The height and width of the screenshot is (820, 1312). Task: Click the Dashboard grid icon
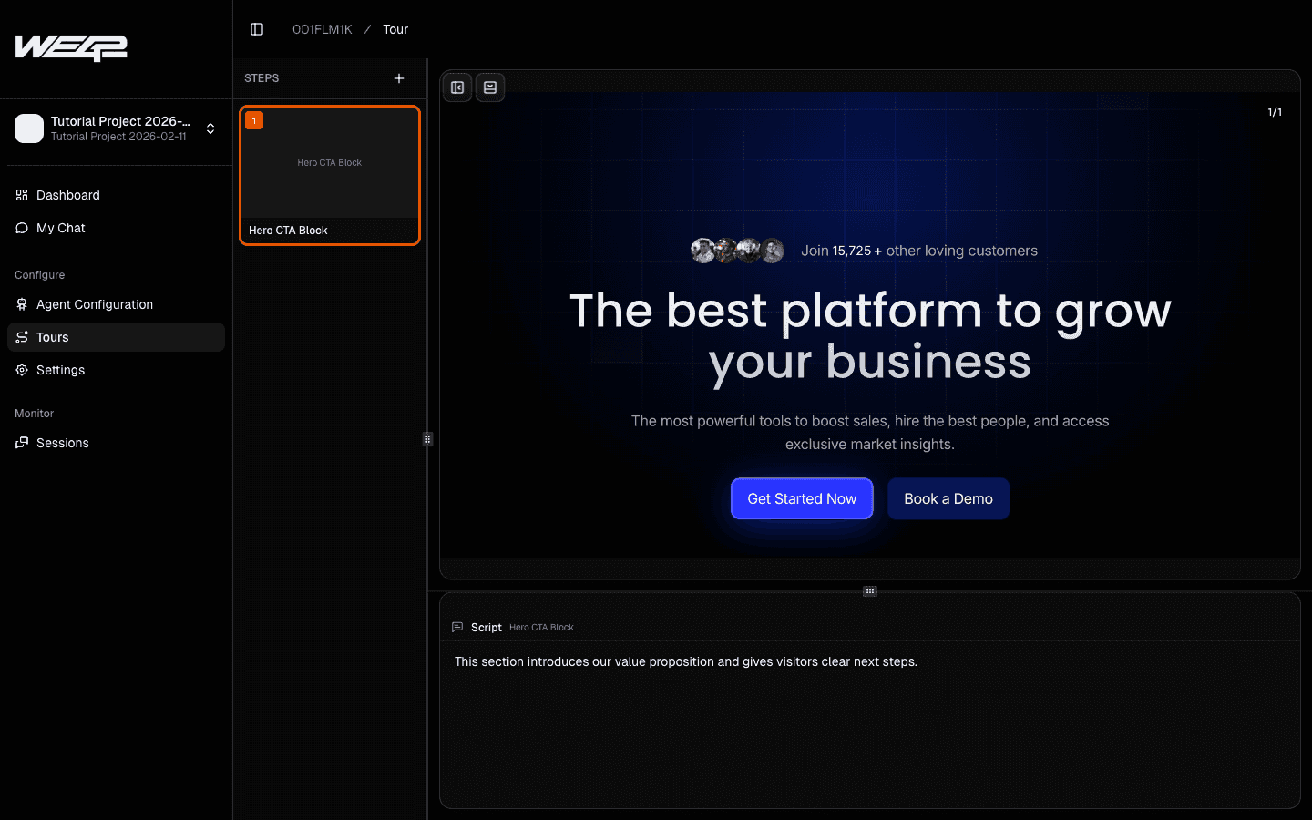tap(21, 195)
